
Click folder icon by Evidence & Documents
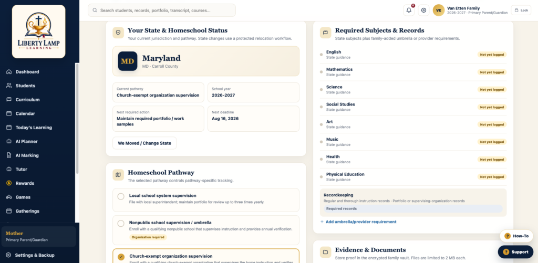(x=325, y=252)
